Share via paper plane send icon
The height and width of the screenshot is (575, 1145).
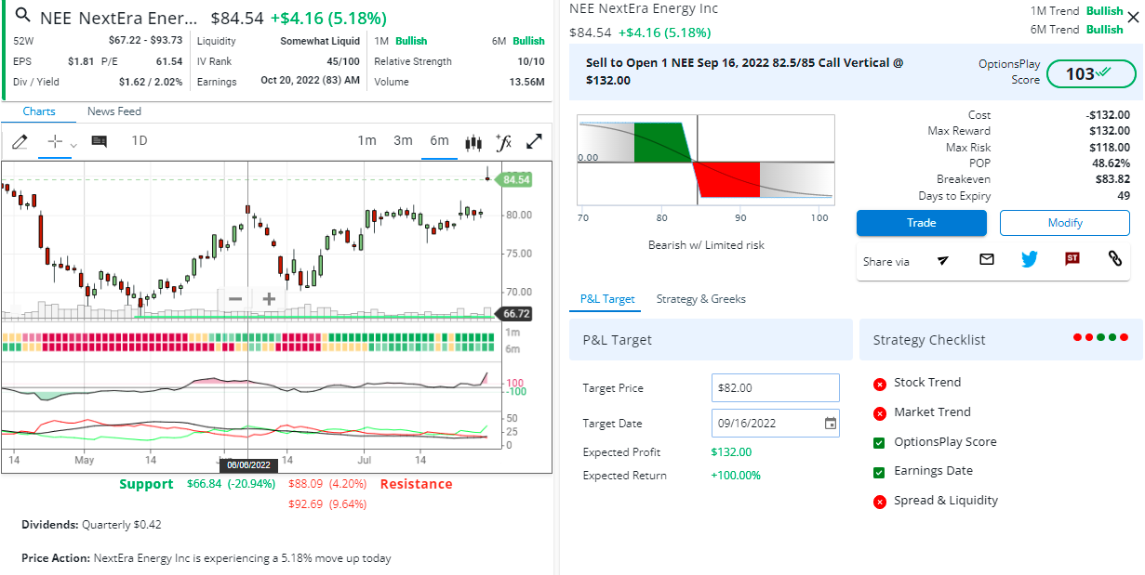[943, 260]
